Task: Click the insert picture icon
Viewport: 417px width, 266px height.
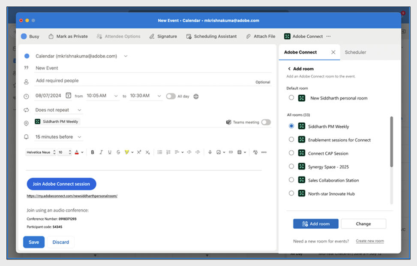Action: (x=219, y=152)
